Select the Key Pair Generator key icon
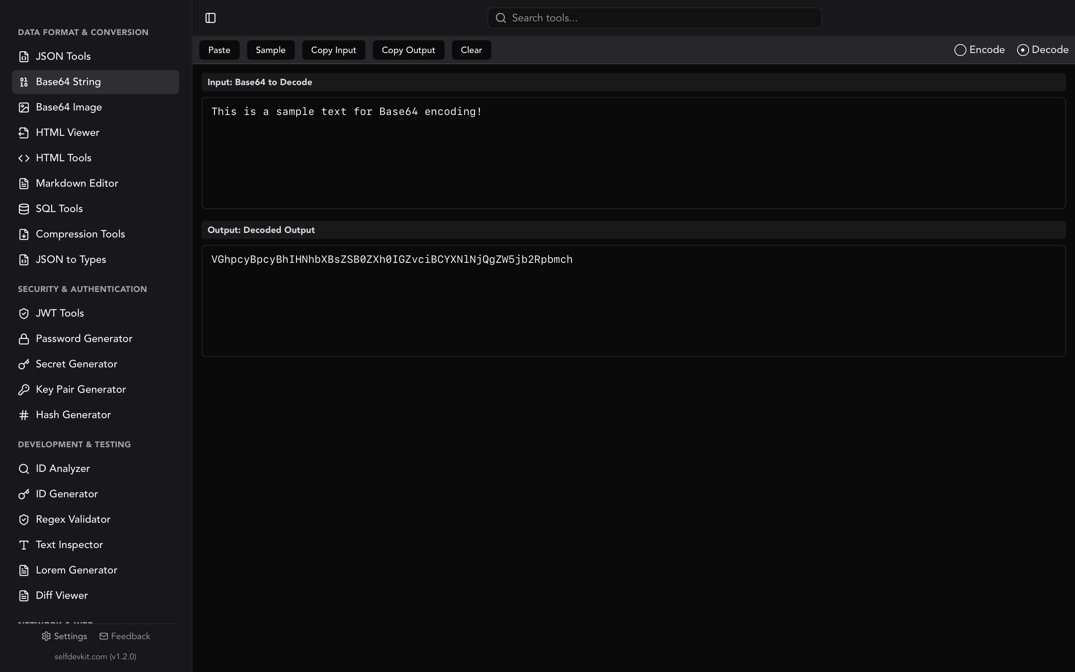The width and height of the screenshot is (1075, 672). (24, 389)
